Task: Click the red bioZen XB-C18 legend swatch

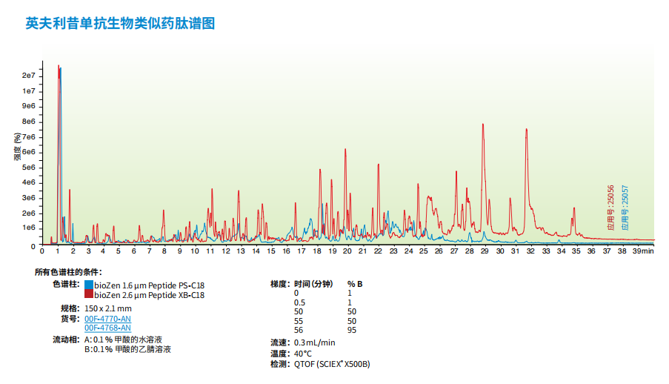Action: (89, 295)
